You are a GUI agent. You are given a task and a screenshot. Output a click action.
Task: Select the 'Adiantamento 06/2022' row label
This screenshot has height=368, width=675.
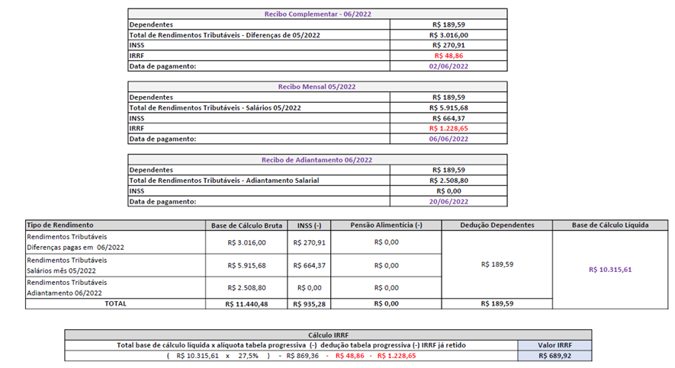coord(64,293)
